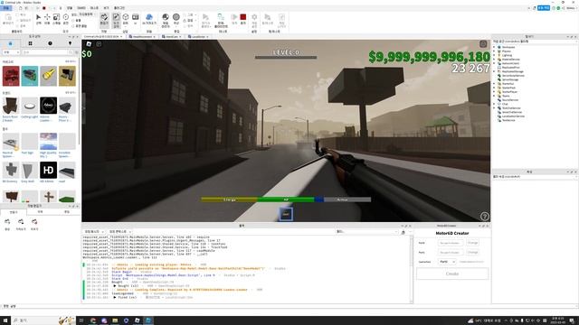This screenshot has width=579, height=325.
Task: Click the output filter input field
Action: [x=366, y=232]
